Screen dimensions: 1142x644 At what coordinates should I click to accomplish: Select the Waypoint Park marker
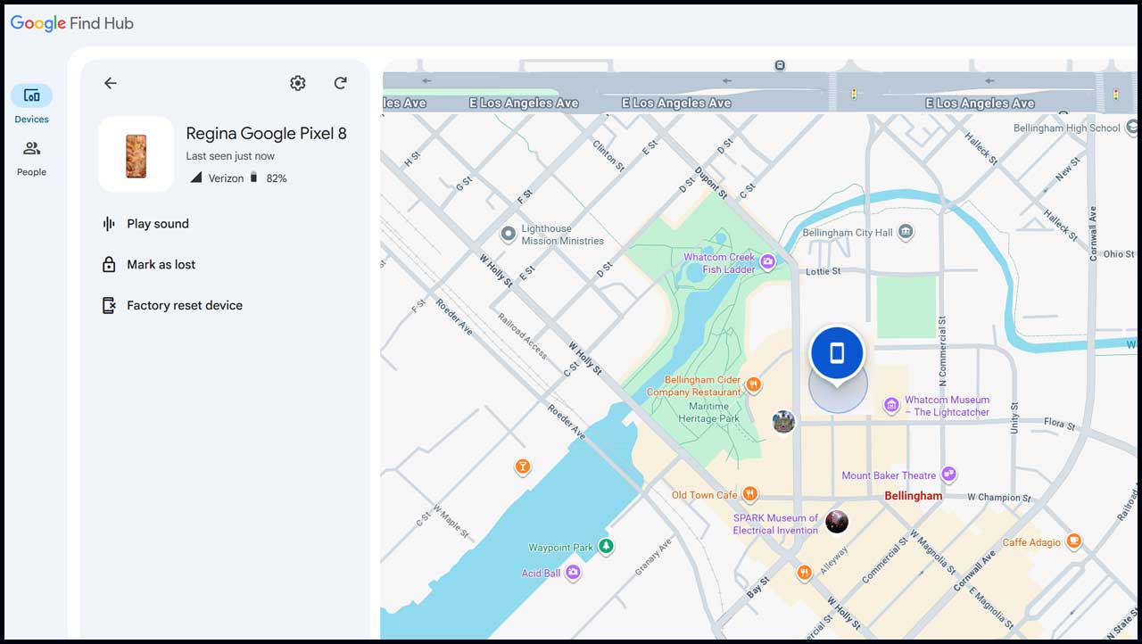pos(607,546)
